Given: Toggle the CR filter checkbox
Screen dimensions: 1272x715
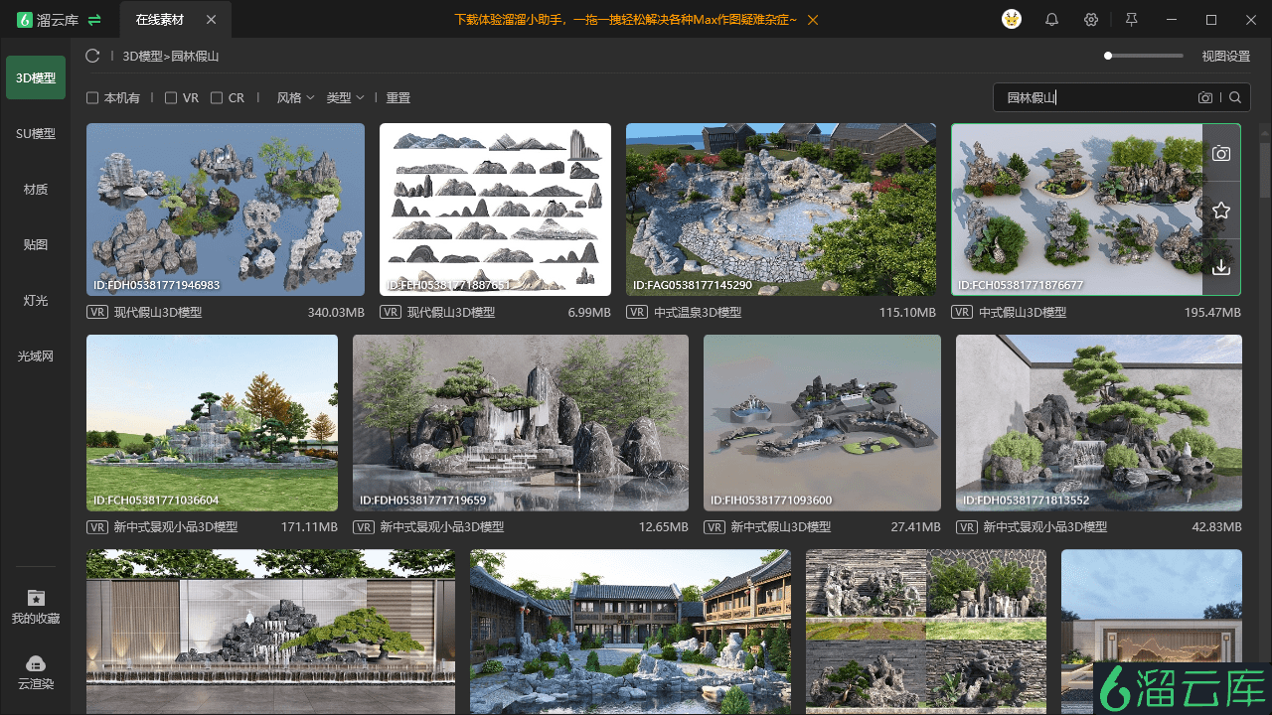Looking at the screenshot, I should click(217, 98).
